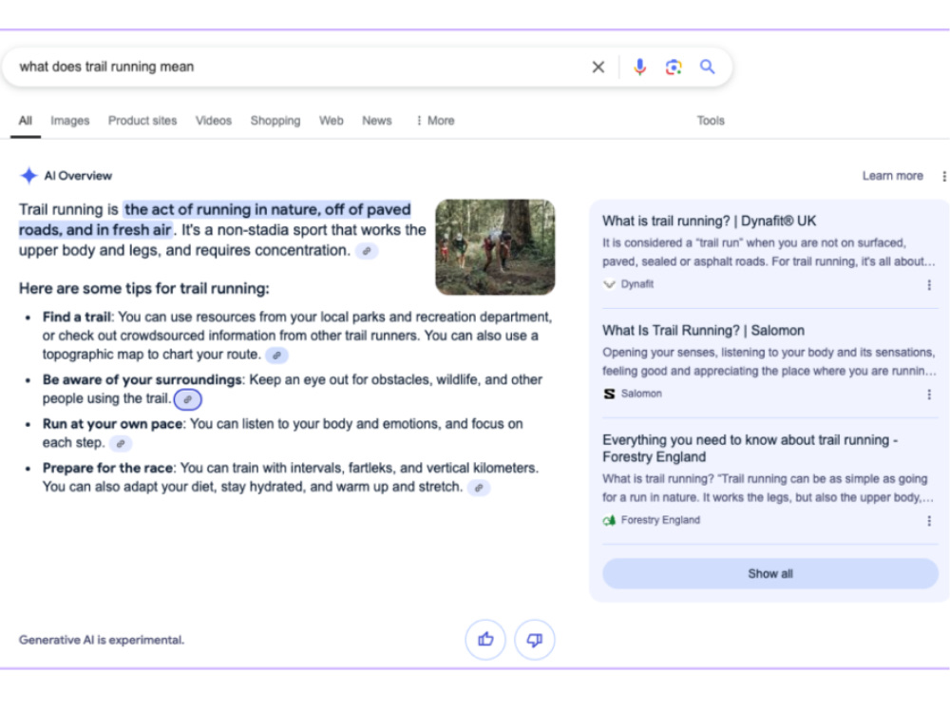This screenshot has height=713, width=950.
Task: Click the 'Run at your own pace' tip
Action: point(282,434)
